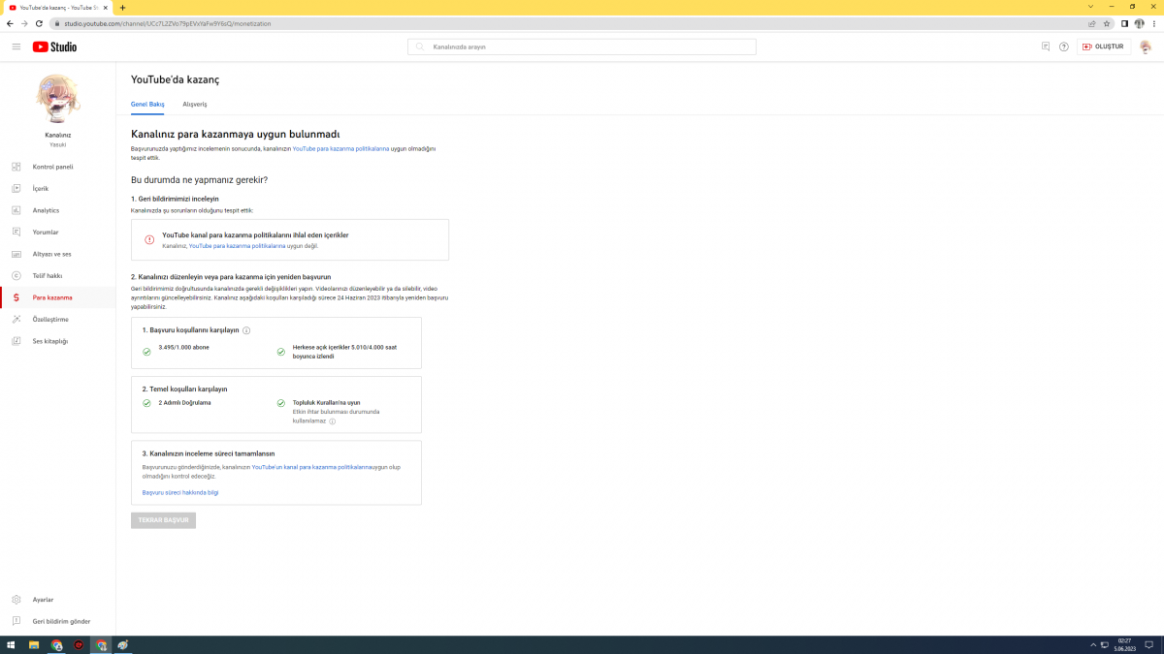Click the red warning icon in policy box
This screenshot has height=654, width=1164.
(149, 239)
